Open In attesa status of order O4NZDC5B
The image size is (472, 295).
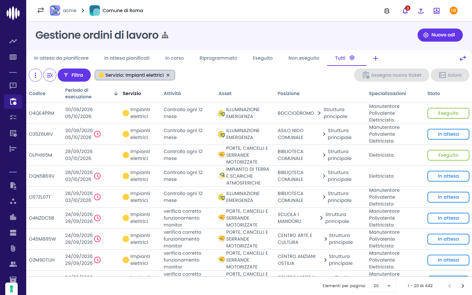point(448,218)
